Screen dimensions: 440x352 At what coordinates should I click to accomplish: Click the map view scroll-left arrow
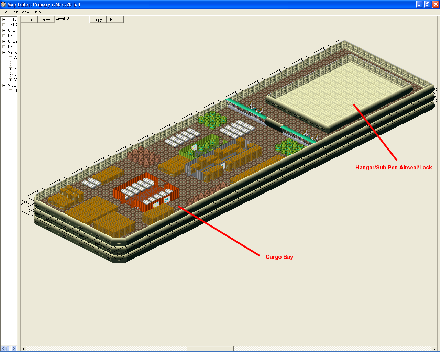pyautogui.click(x=23, y=349)
